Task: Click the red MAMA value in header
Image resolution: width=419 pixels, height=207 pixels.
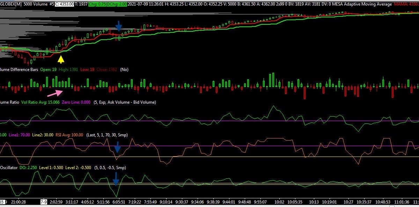Action: (406, 4)
